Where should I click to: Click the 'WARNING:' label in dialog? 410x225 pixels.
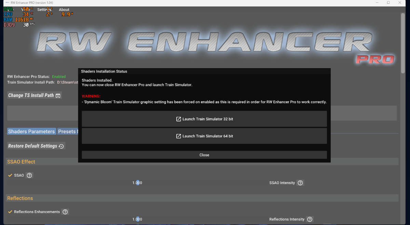click(91, 96)
